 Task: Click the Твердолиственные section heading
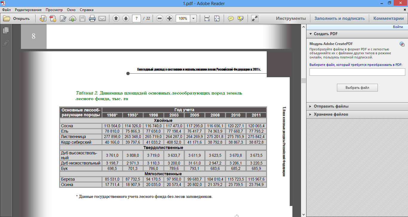click(x=164, y=148)
